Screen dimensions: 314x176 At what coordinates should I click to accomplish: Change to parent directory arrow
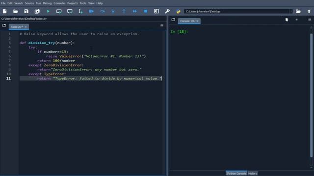309,11
